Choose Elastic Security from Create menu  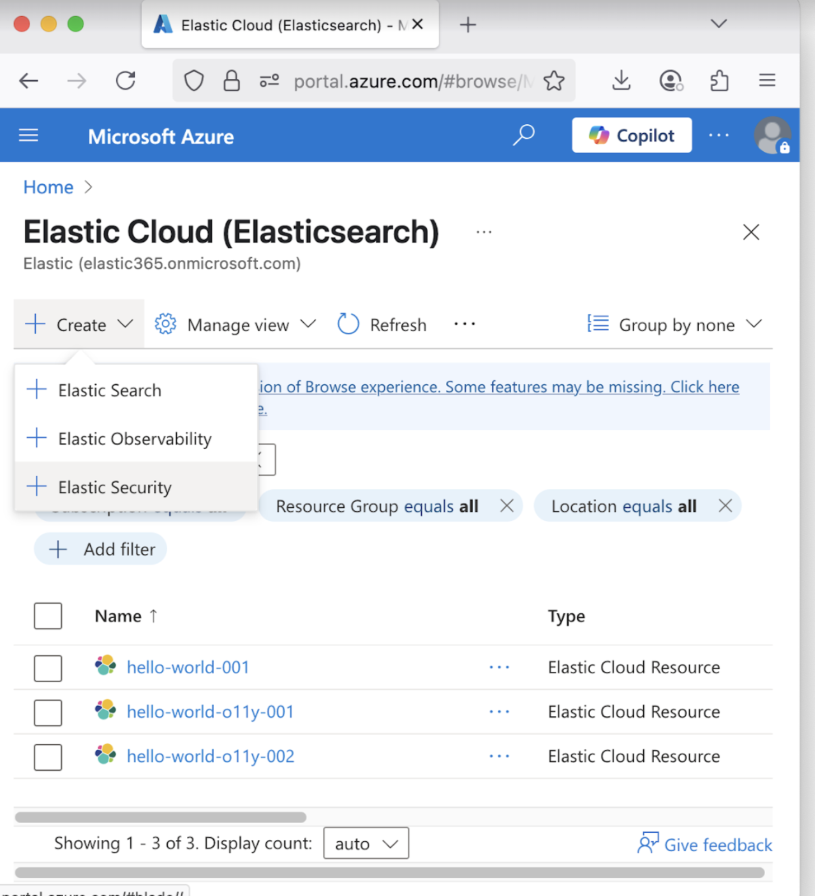[x=136, y=487]
